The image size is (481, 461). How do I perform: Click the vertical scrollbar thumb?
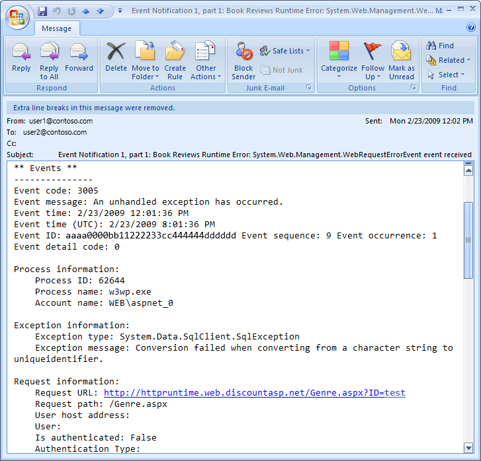click(x=468, y=240)
